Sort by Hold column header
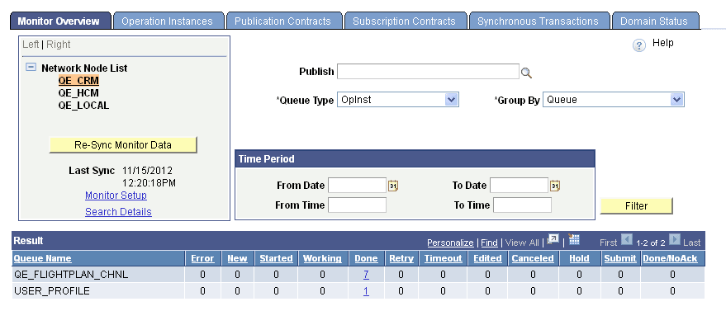Image resolution: width=726 pixels, height=311 pixels. pos(579,258)
